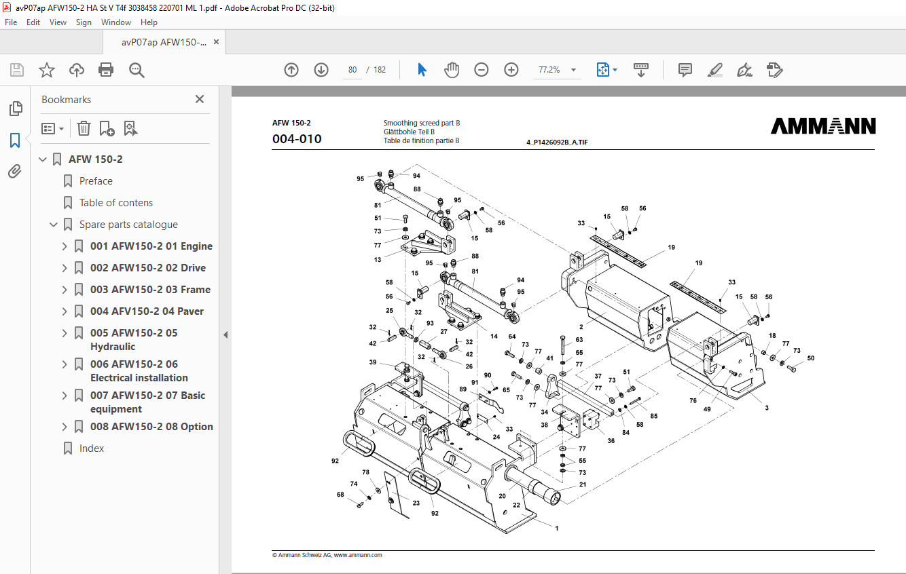Click the 004-010 page heading
Screen dimensions: 906x574
click(297, 139)
